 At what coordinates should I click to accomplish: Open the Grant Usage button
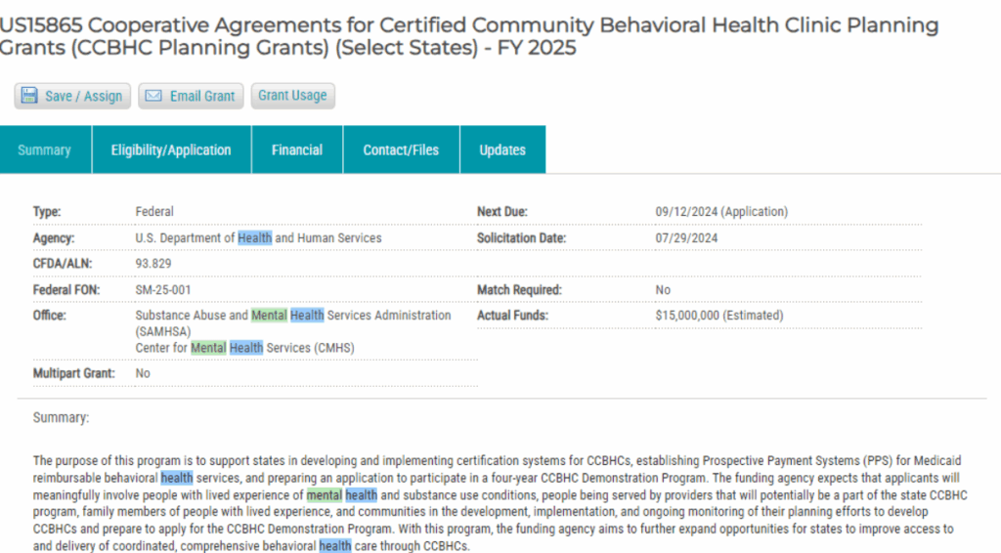coord(292,95)
